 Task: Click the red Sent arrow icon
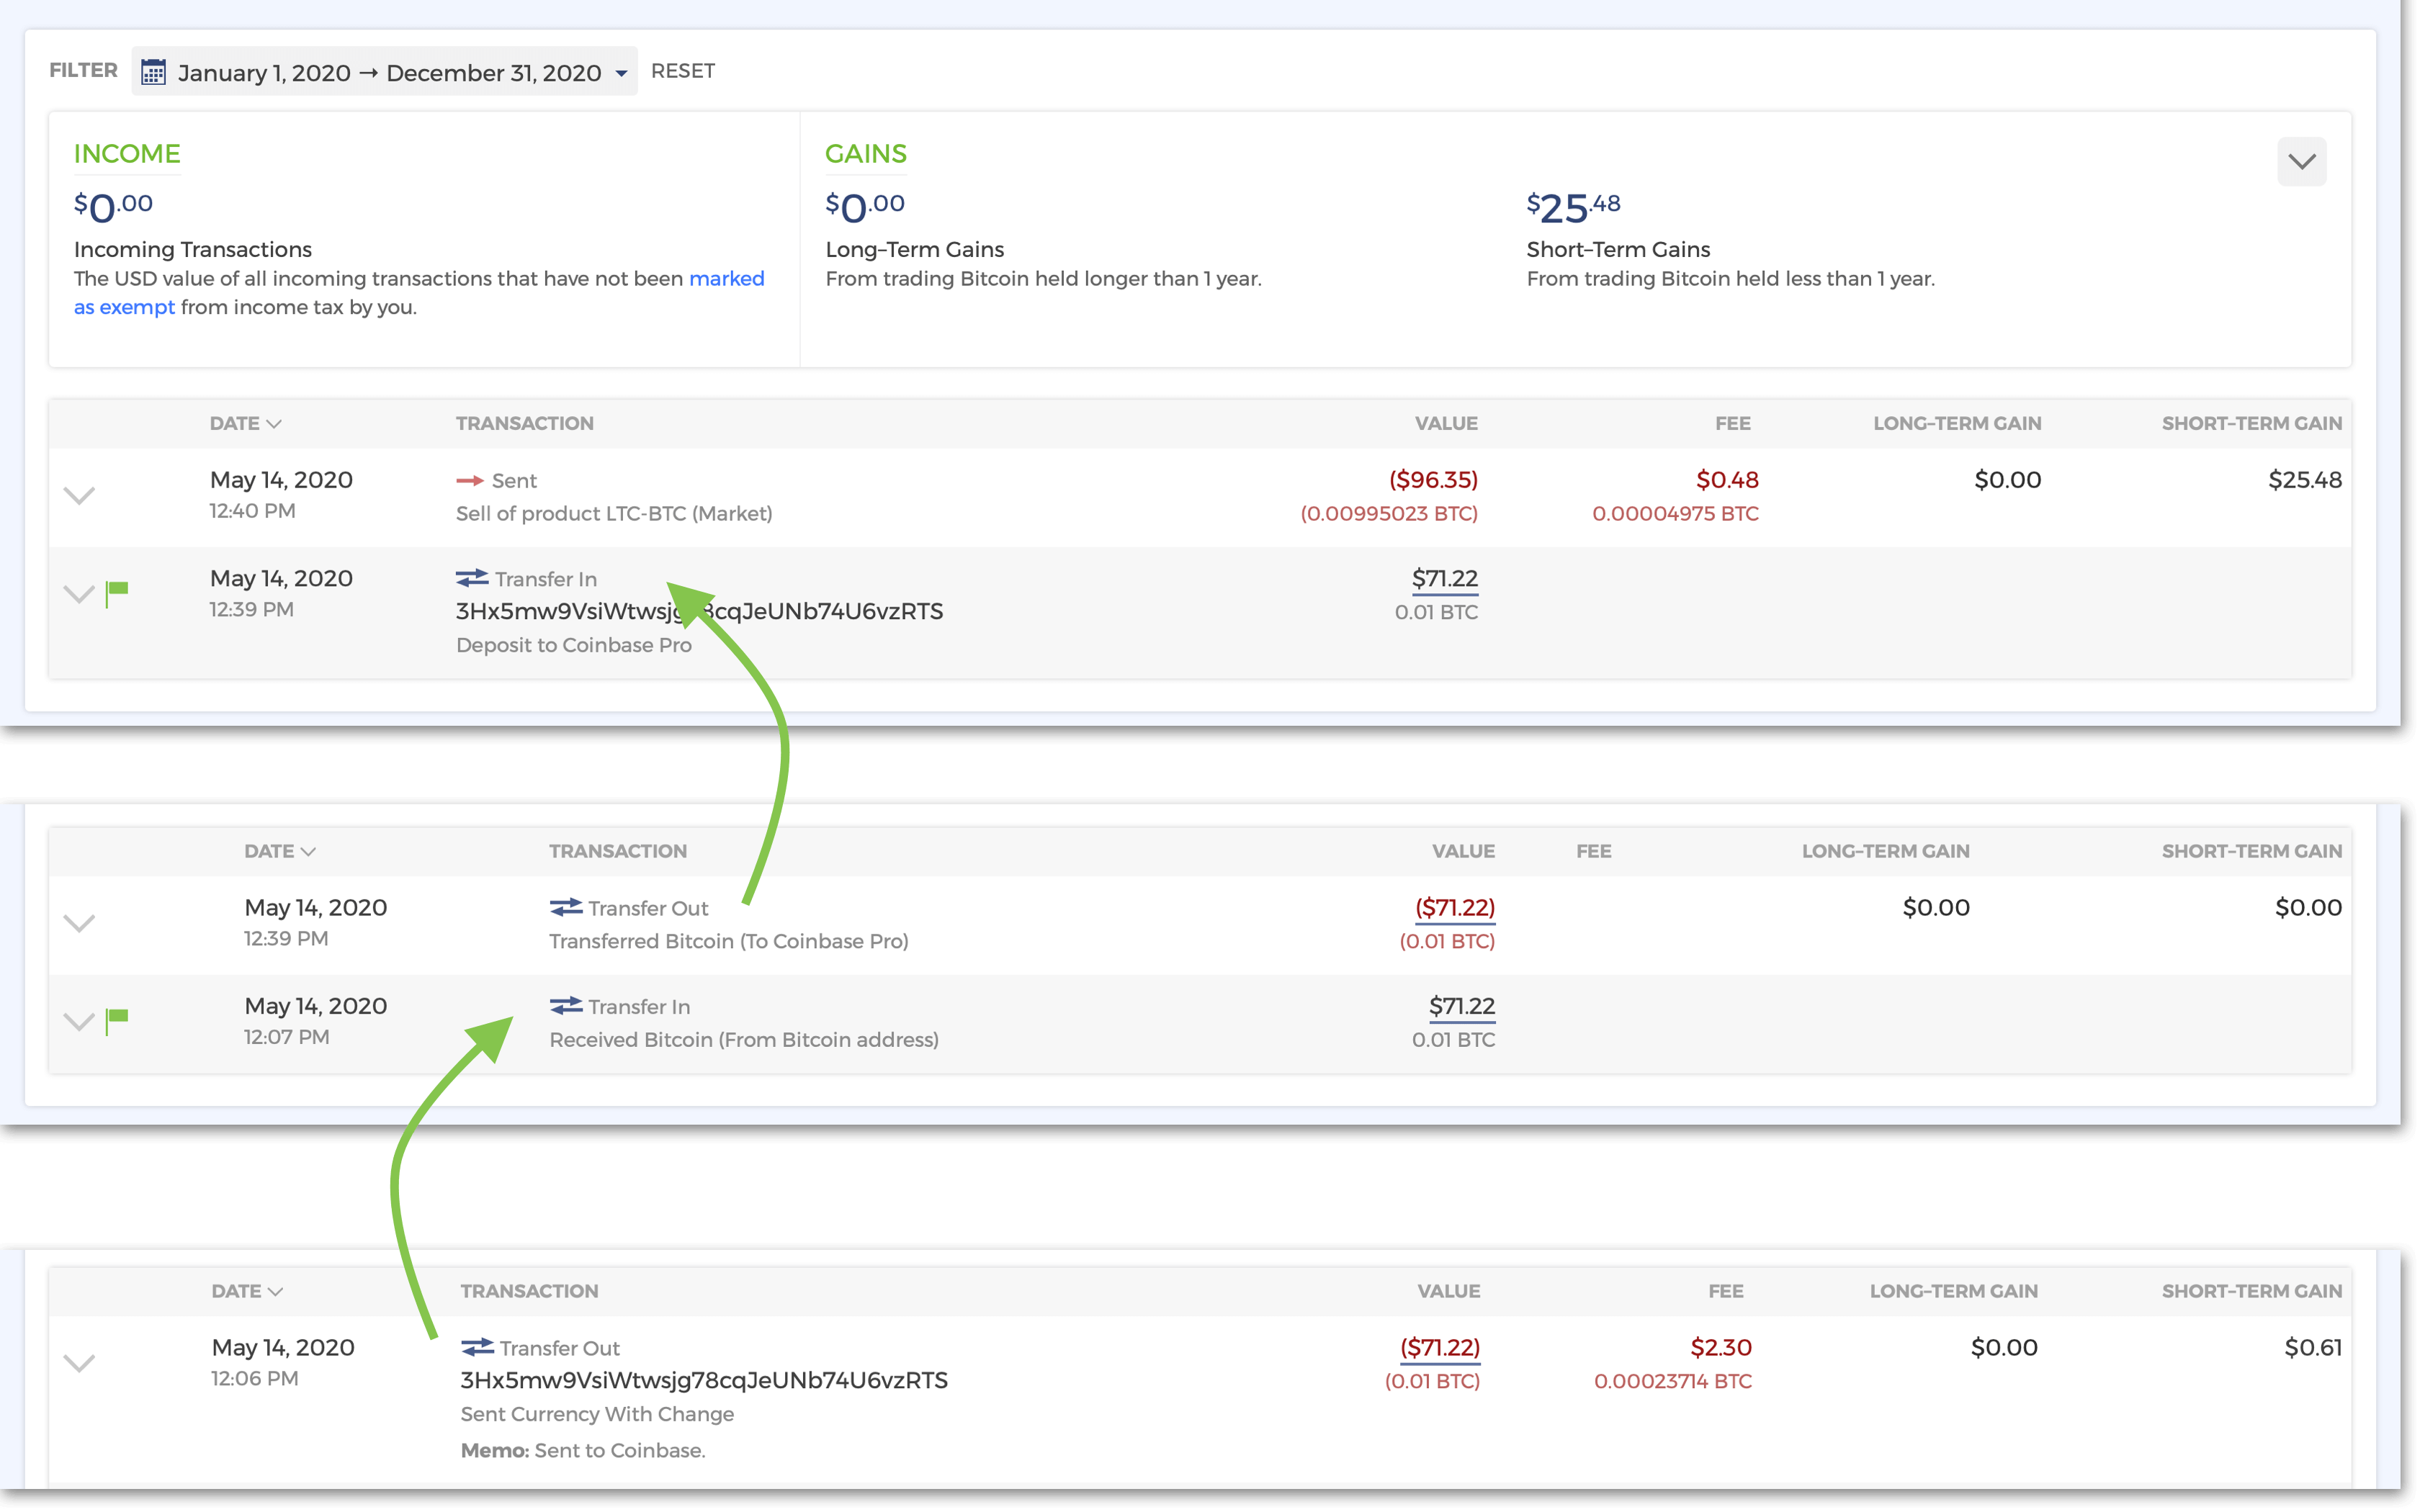click(x=469, y=481)
